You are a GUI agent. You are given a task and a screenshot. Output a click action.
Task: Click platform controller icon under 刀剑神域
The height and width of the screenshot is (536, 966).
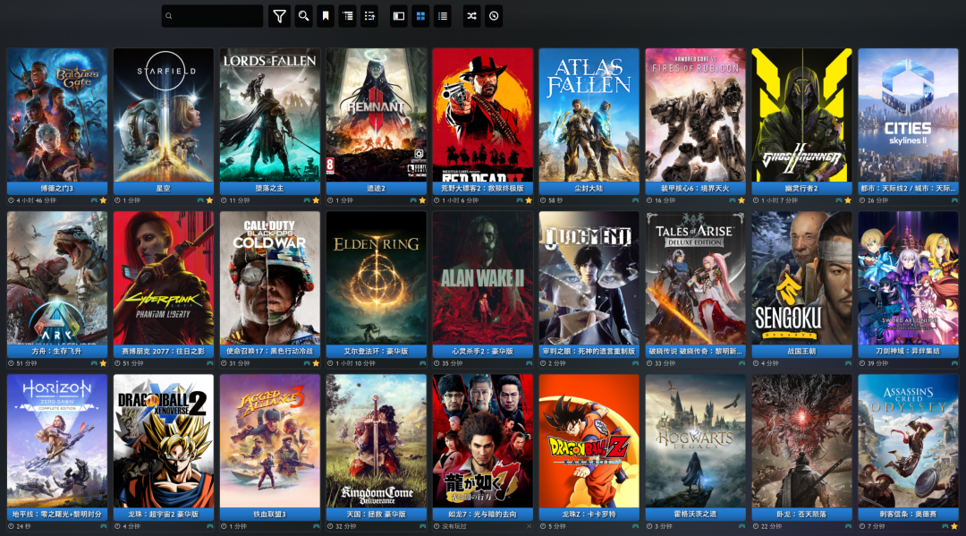click(954, 363)
